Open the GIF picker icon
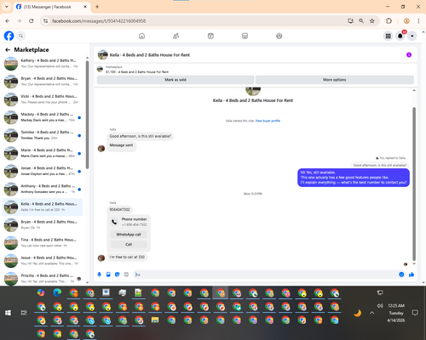The height and width of the screenshot is (340, 426). (126, 275)
